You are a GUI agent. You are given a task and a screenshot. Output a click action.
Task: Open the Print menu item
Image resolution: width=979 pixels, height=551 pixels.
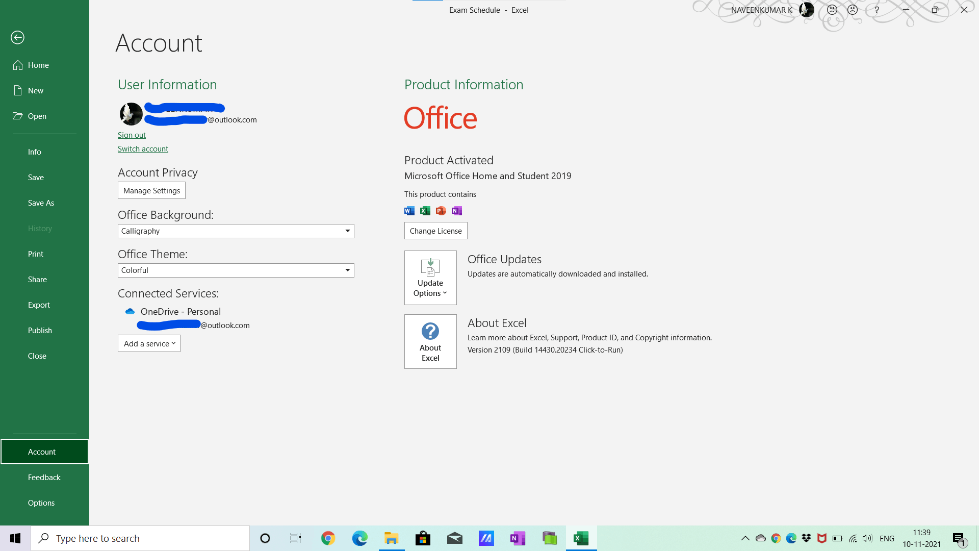coord(36,254)
